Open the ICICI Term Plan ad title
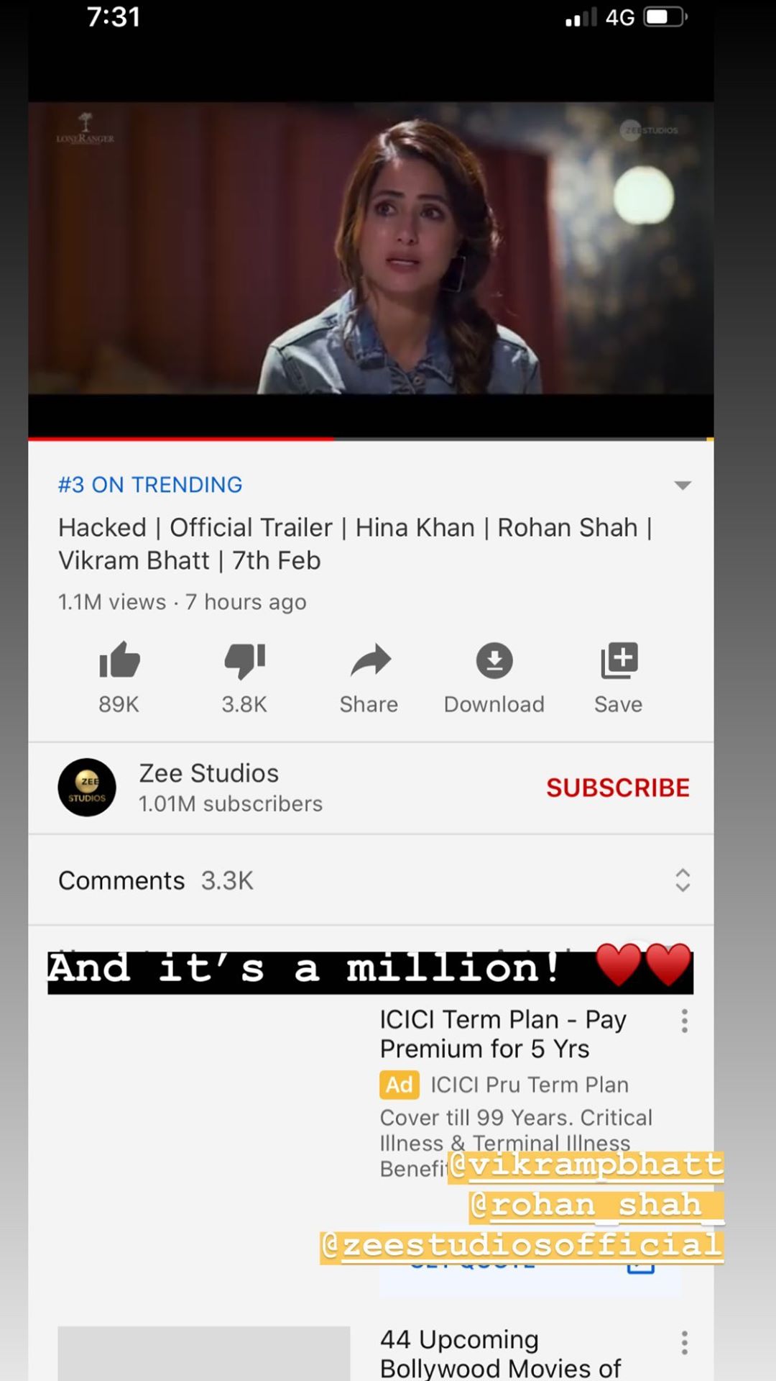Viewport: 776px width, 1381px height. [x=503, y=1034]
